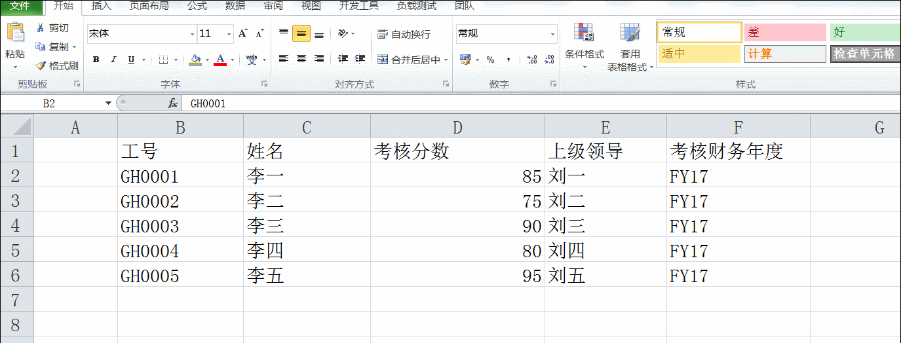901x343 pixels.
Task: Open the font (字体) dialog launcher
Action: click(265, 84)
